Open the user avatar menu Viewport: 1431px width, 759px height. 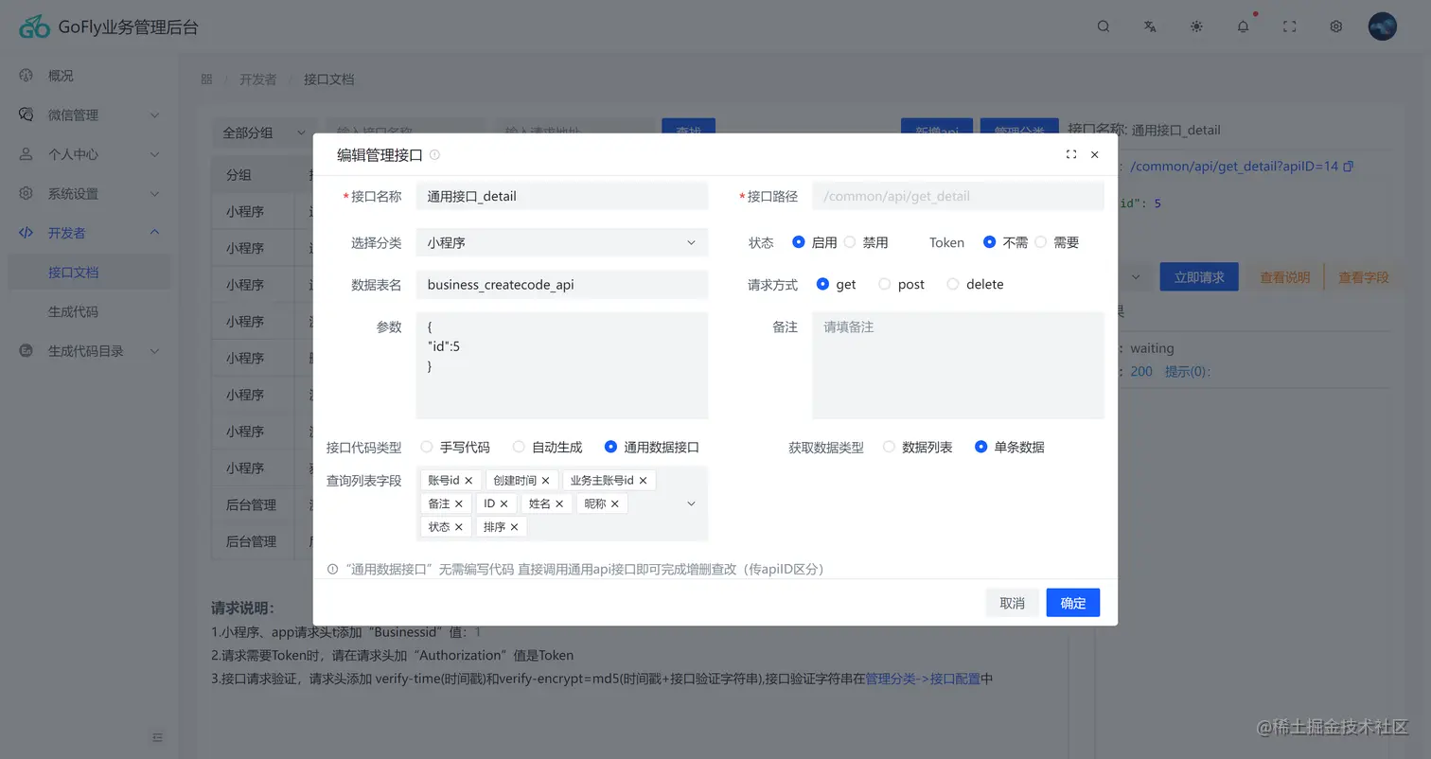(x=1382, y=26)
